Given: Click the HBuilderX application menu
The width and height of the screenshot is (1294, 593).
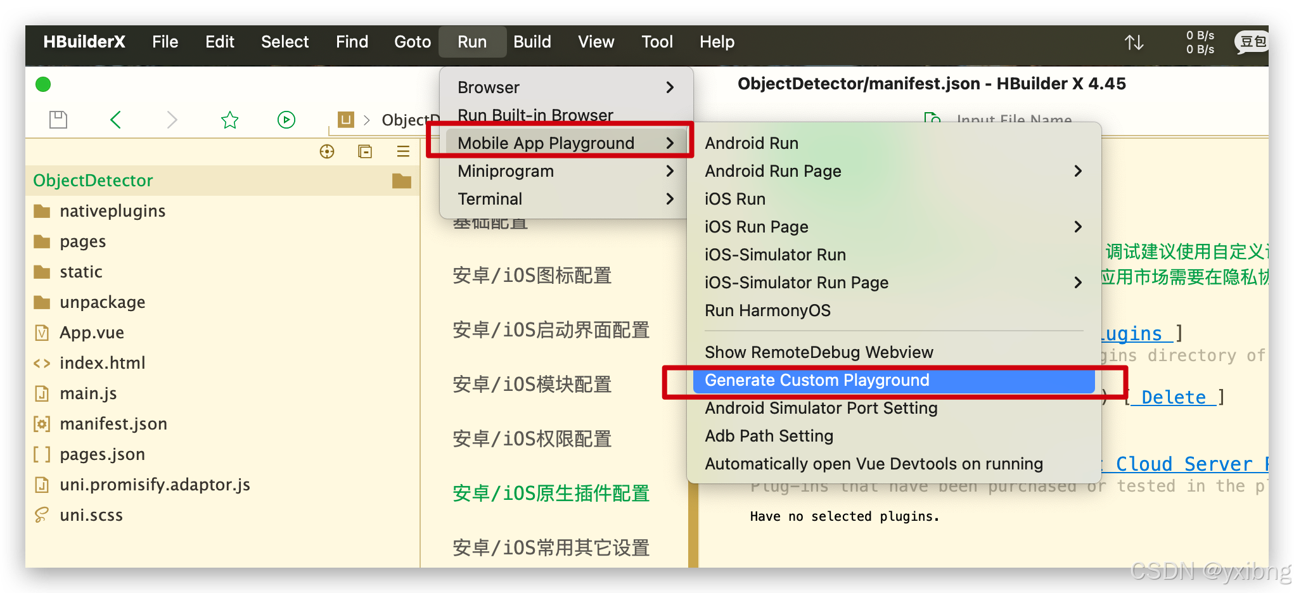Looking at the screenshot, I should coord(84,42).
